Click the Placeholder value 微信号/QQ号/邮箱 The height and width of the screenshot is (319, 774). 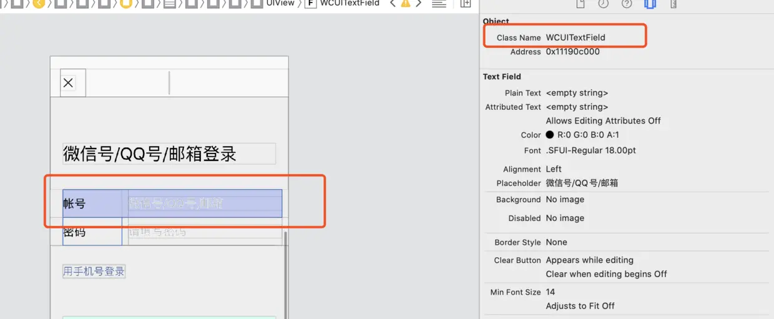pos(582,184)
